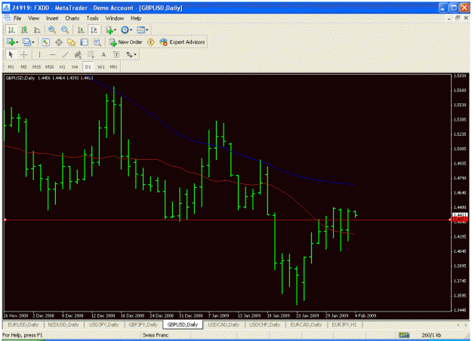Open the Strategy Tester icon
Viewport: 472px width, 341px height.
(97, 42)
